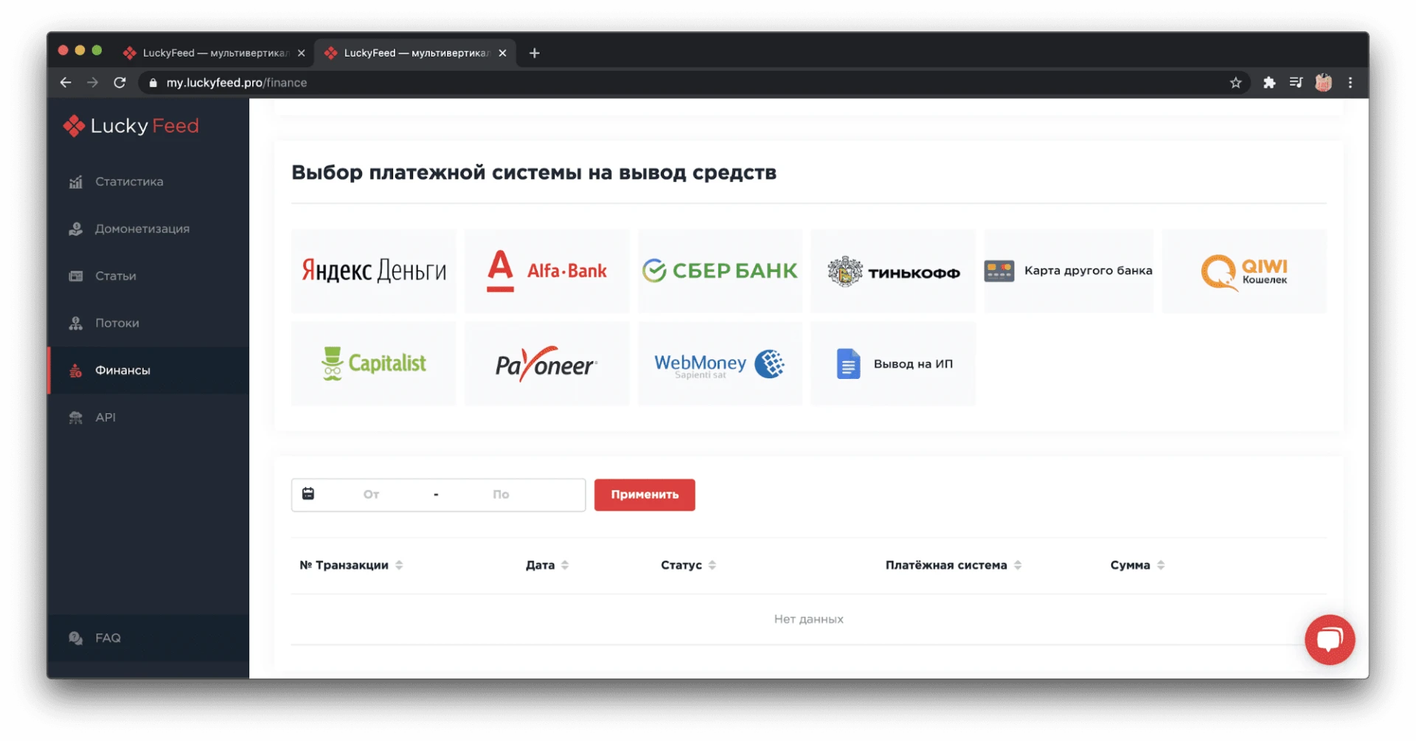Image resolution: width=1416 pixels, height=741 pixels.
Task: Select WebMoney payment system
Action: tap(720, 363)
